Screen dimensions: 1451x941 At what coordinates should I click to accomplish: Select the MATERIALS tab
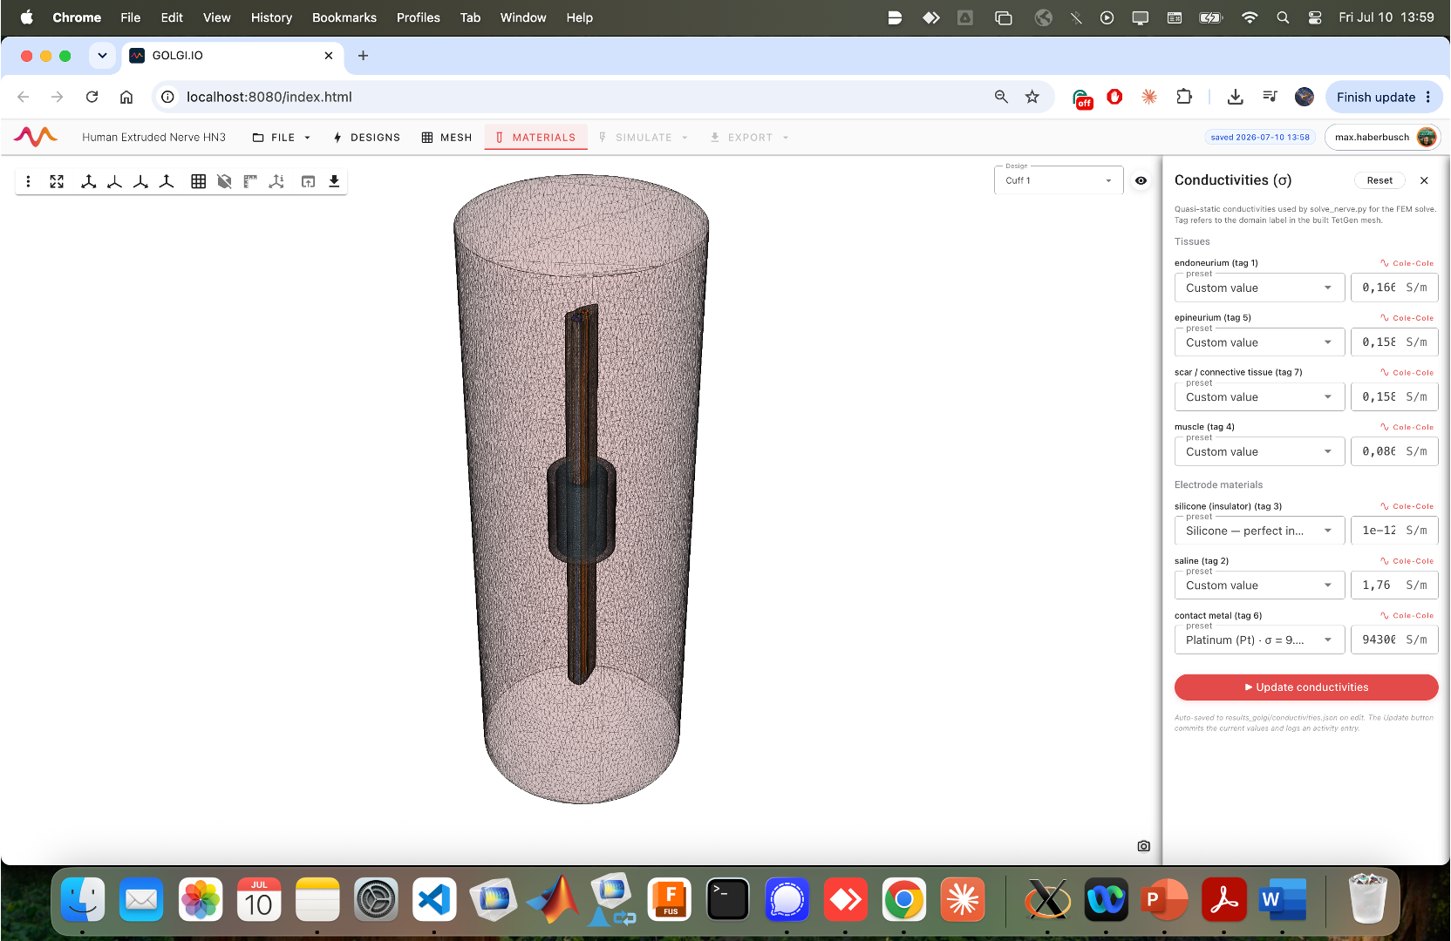pyautogui.click(x=535, y=138)
